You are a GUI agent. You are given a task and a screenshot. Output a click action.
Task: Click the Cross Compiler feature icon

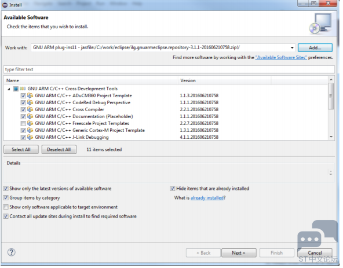[x=30, y=109]
